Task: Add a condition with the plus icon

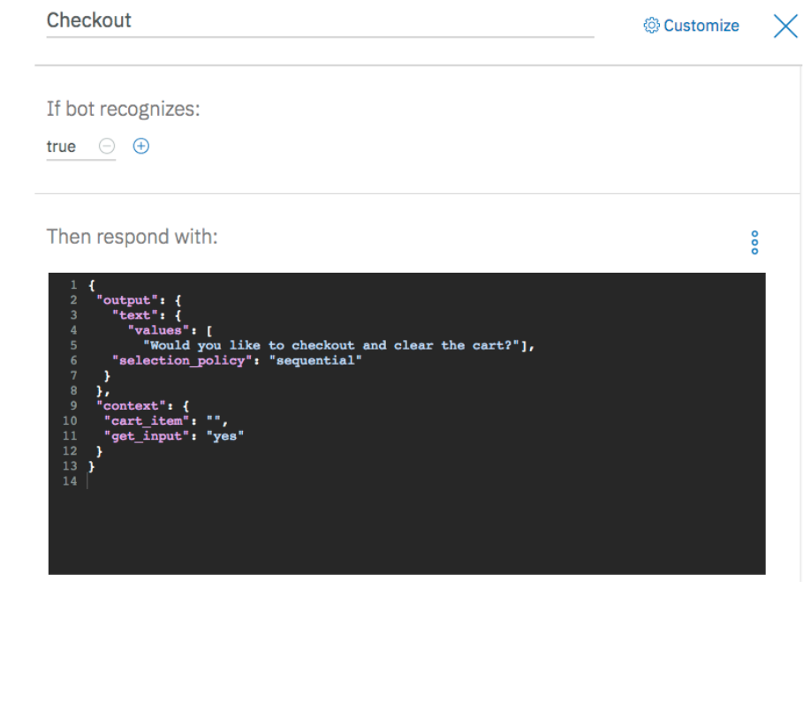Action: (140, 147)
